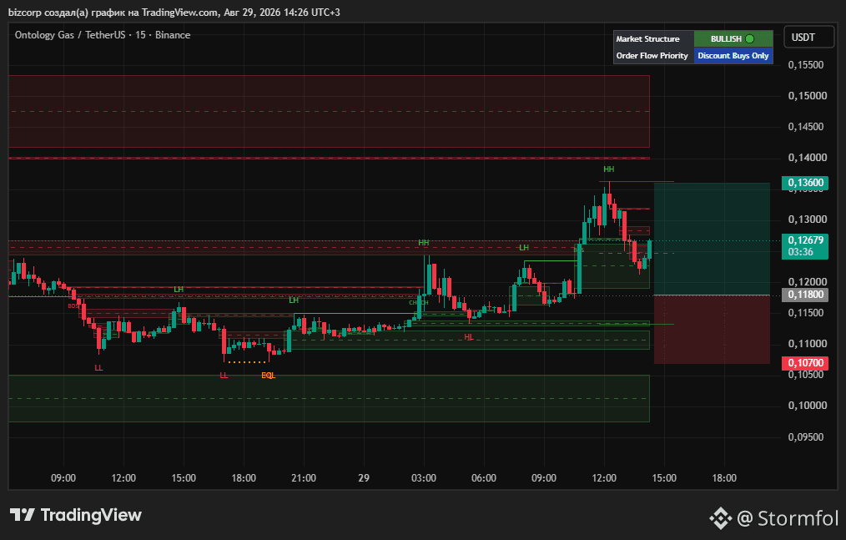Click the 0,11000 price axis value
846x540 pixels.
tap(807, 343)
